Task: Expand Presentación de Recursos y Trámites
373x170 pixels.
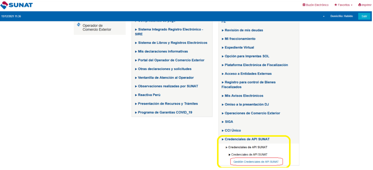Action: click(166, 103)
